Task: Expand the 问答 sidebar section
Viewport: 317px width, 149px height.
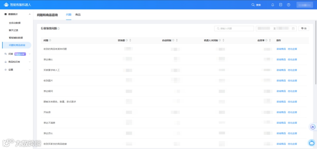Action: pyautogui.click(x=30, y=54)
